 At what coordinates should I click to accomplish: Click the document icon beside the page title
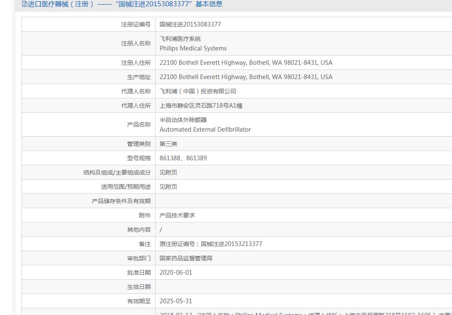tap(24, 4)
